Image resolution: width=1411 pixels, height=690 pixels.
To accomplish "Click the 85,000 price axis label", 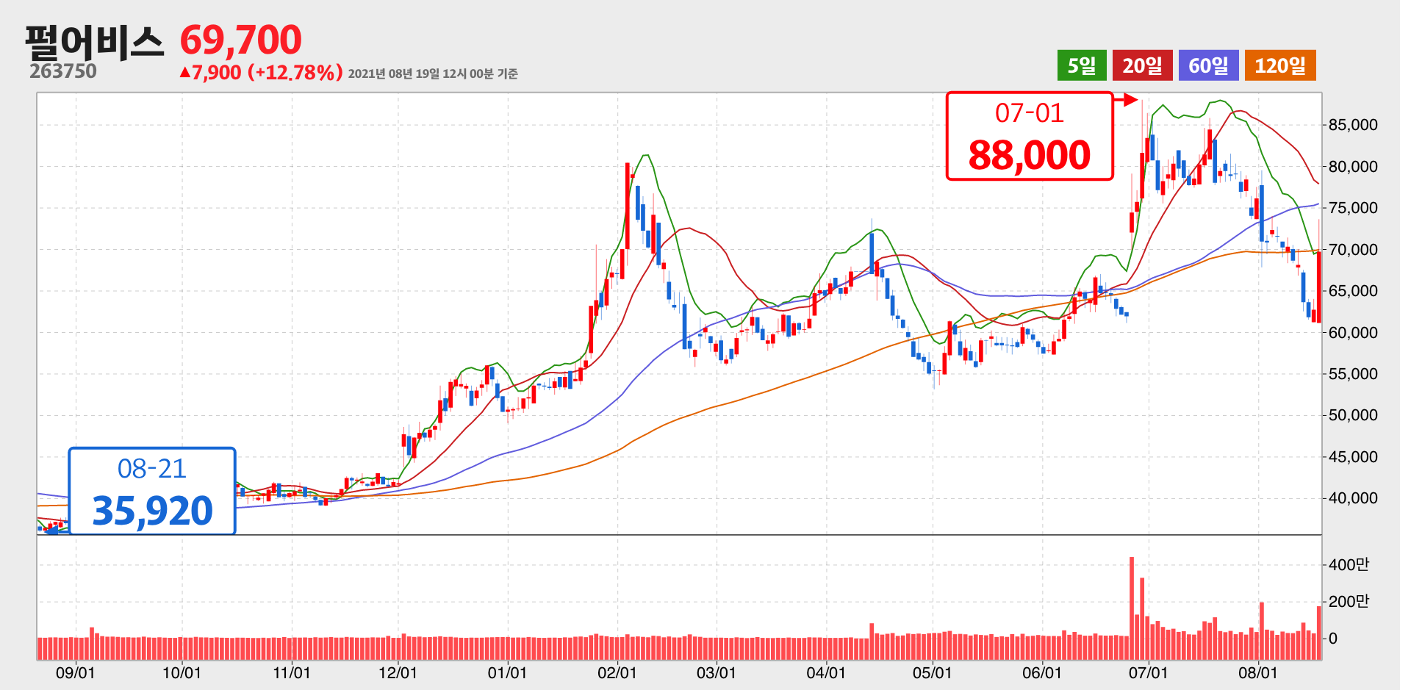I will 1353,125.
